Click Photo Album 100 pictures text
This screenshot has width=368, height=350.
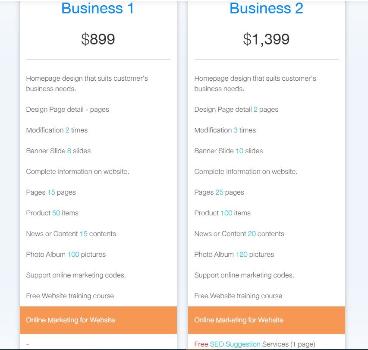(x=66, y=255)
